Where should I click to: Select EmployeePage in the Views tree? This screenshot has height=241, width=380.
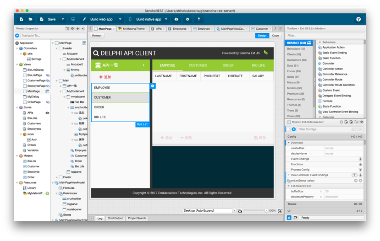tap(36, 86)
